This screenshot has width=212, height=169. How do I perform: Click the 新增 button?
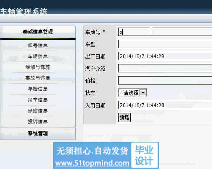pos(124,118)
